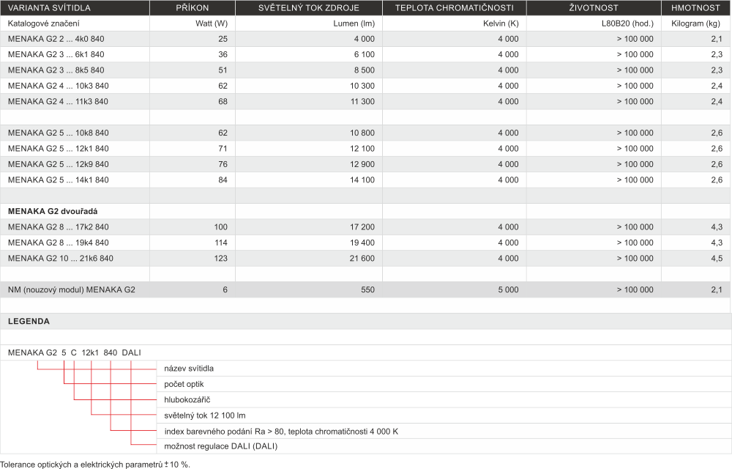Click the 68 watt value
This screenshot has width=732, height=469.
tap(223, 101)
